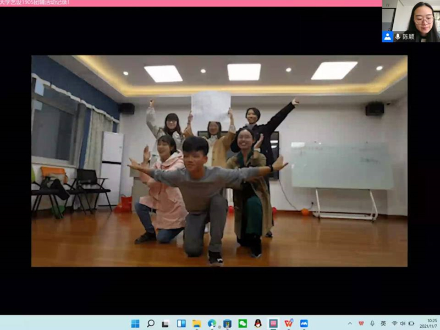Screen dimensions: 440x330
Task: Open WeChat from the taskbar
Action: coord(243,323)
